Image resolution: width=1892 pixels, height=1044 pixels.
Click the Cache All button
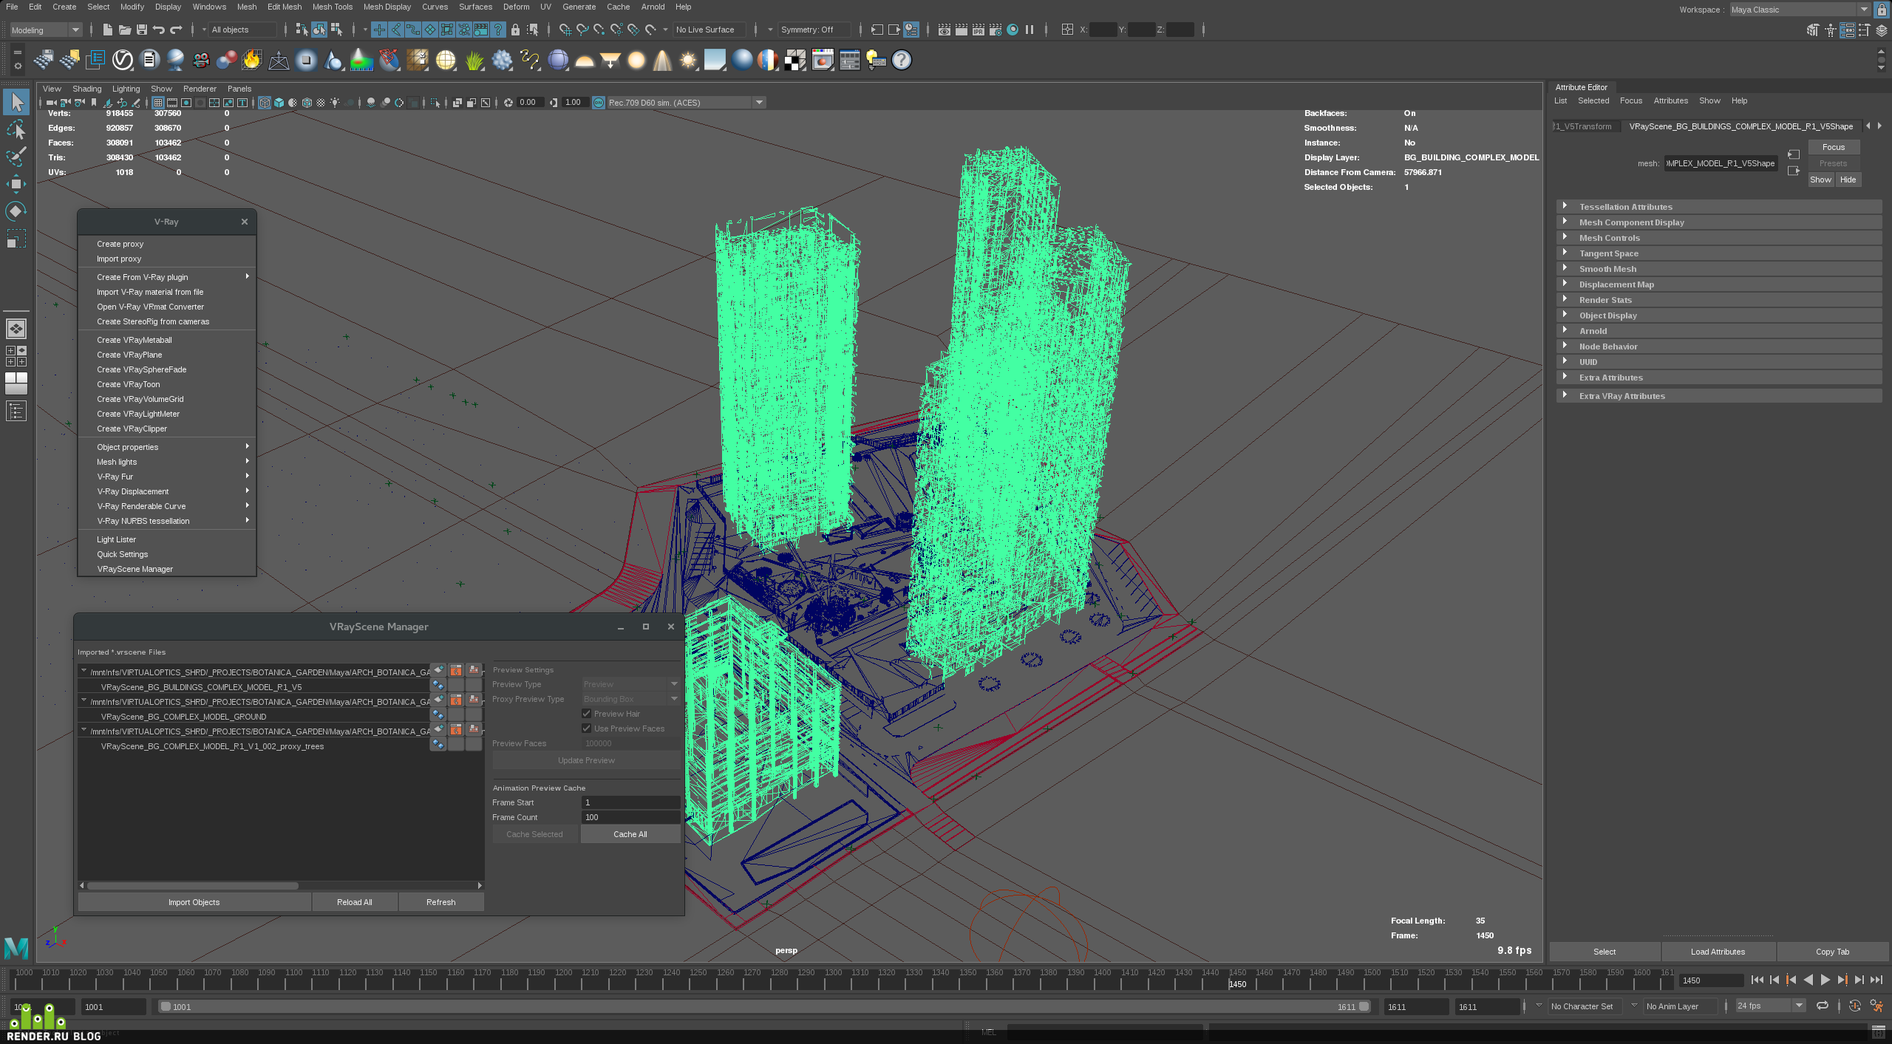[x=630, y=834]
